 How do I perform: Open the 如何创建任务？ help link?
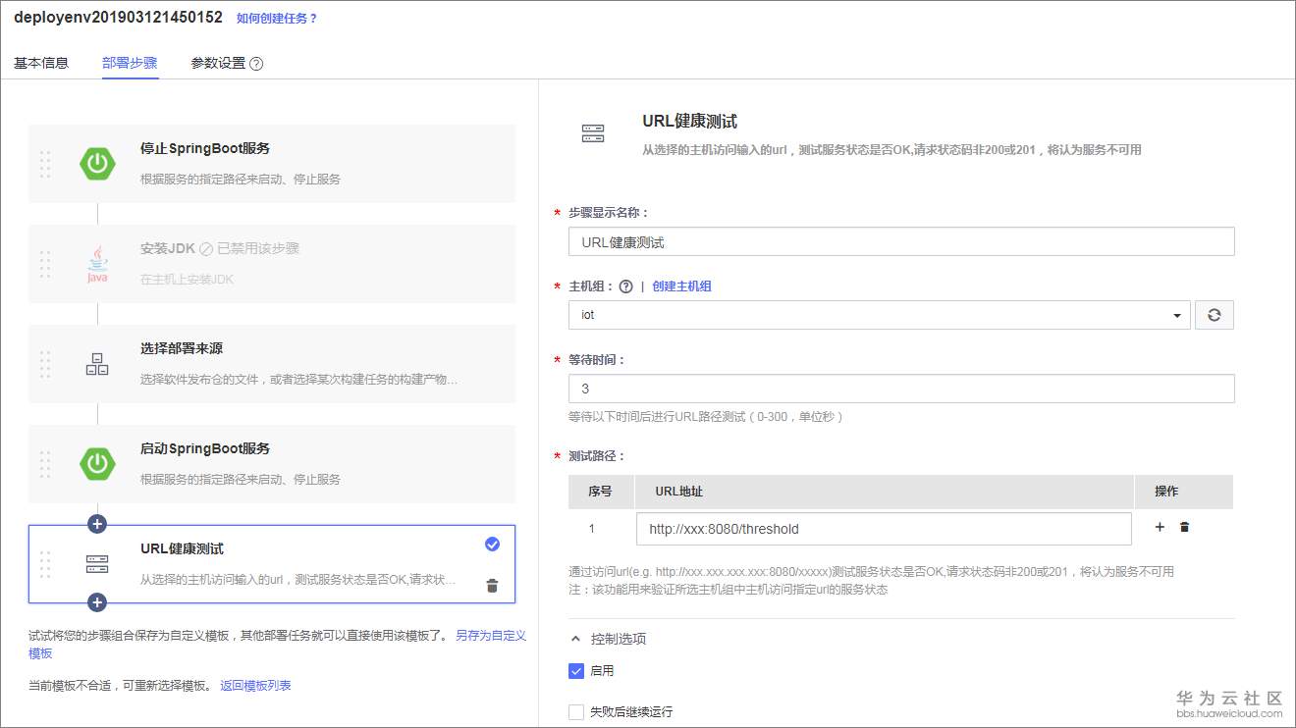pos(278,18)
